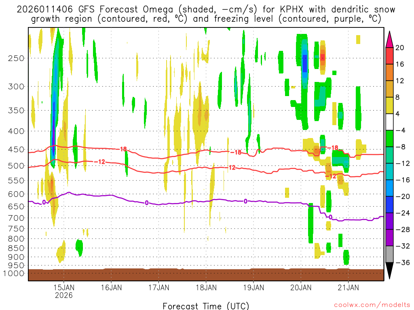This screenshot has height=310, width=414.
Task: Click the chart title second line about freezing level
Action: (206, 19)
